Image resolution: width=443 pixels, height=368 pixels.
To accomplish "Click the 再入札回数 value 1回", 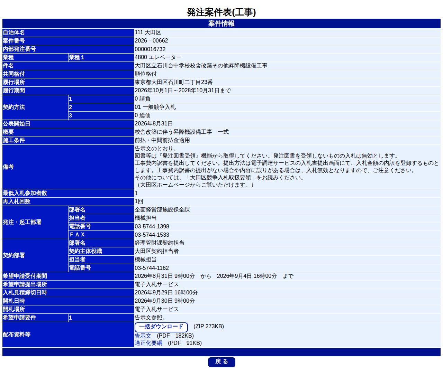I will pyautogui.click(x=139, y=201).
